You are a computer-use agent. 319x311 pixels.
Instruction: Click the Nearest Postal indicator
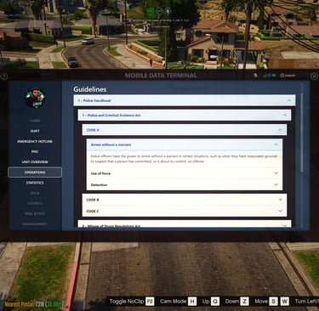point(33,304)
